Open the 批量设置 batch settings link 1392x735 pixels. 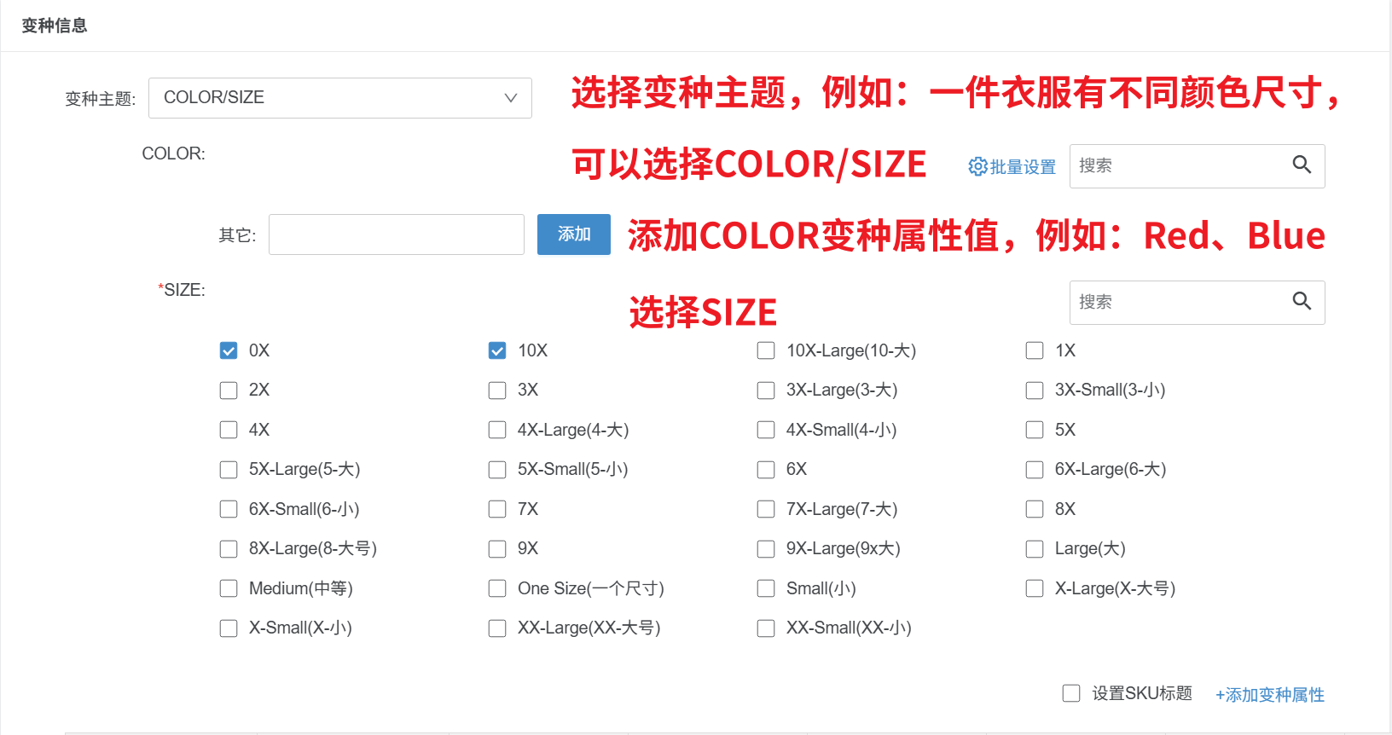(x=1023, y=167)
